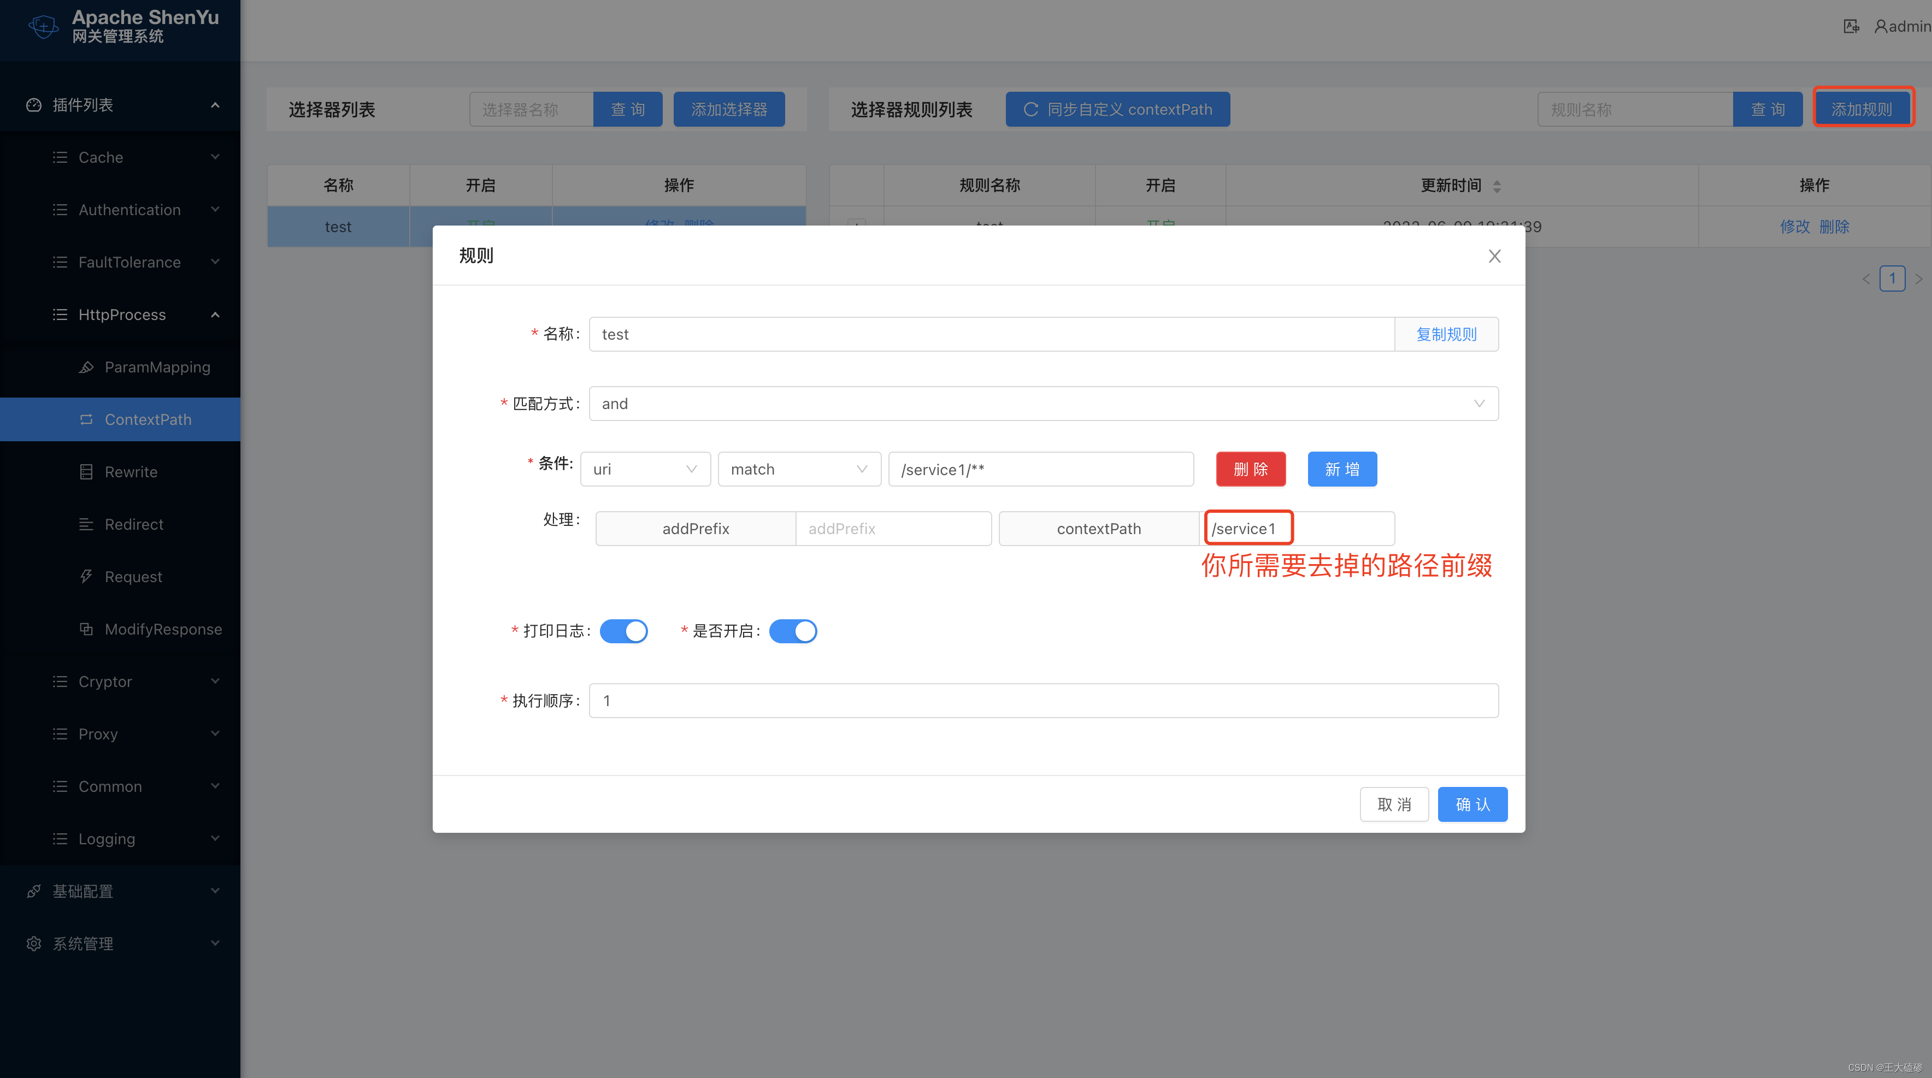Click the list icon beside FaultTolerance

60,262
